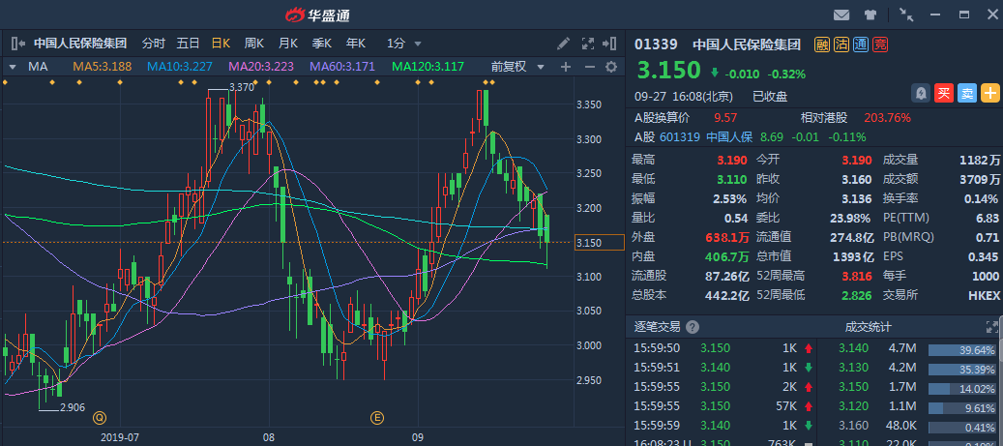The image size is (1003, 446).
Task: Toggle the 融 margin tag
Action: coord(822,44)
